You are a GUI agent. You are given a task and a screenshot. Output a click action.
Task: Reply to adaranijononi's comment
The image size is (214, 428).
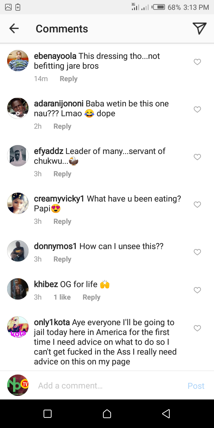(x=62, y=126)
